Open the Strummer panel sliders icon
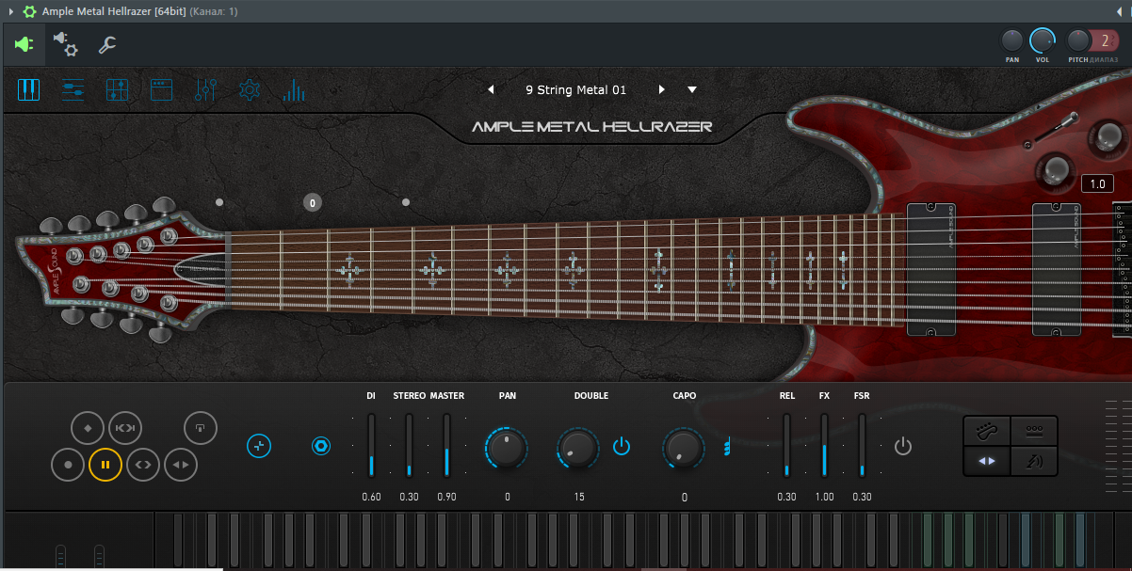The height and width of the screenshot is (571, 1132). point(73,90)
